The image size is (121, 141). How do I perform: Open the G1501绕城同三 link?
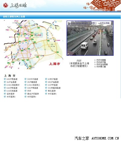tap(34, 85)
